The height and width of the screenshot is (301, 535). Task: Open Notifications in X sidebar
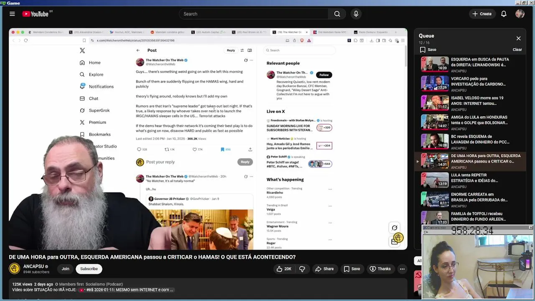[x=97, y=87]
